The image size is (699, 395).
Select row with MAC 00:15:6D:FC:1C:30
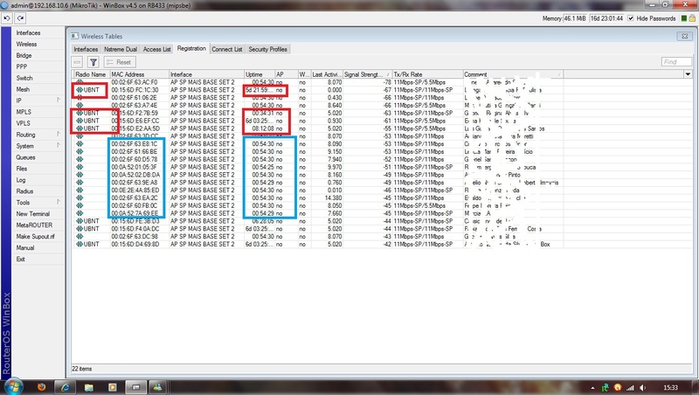pos(318,90)
